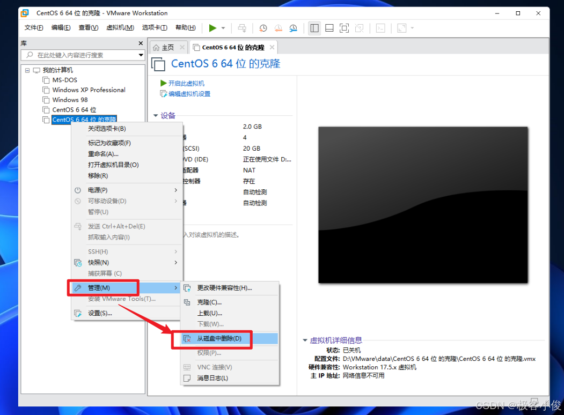The image size is (564, 415).
Task: Click the virtual machine black preview thumbnail
Action: pos(423,205)
